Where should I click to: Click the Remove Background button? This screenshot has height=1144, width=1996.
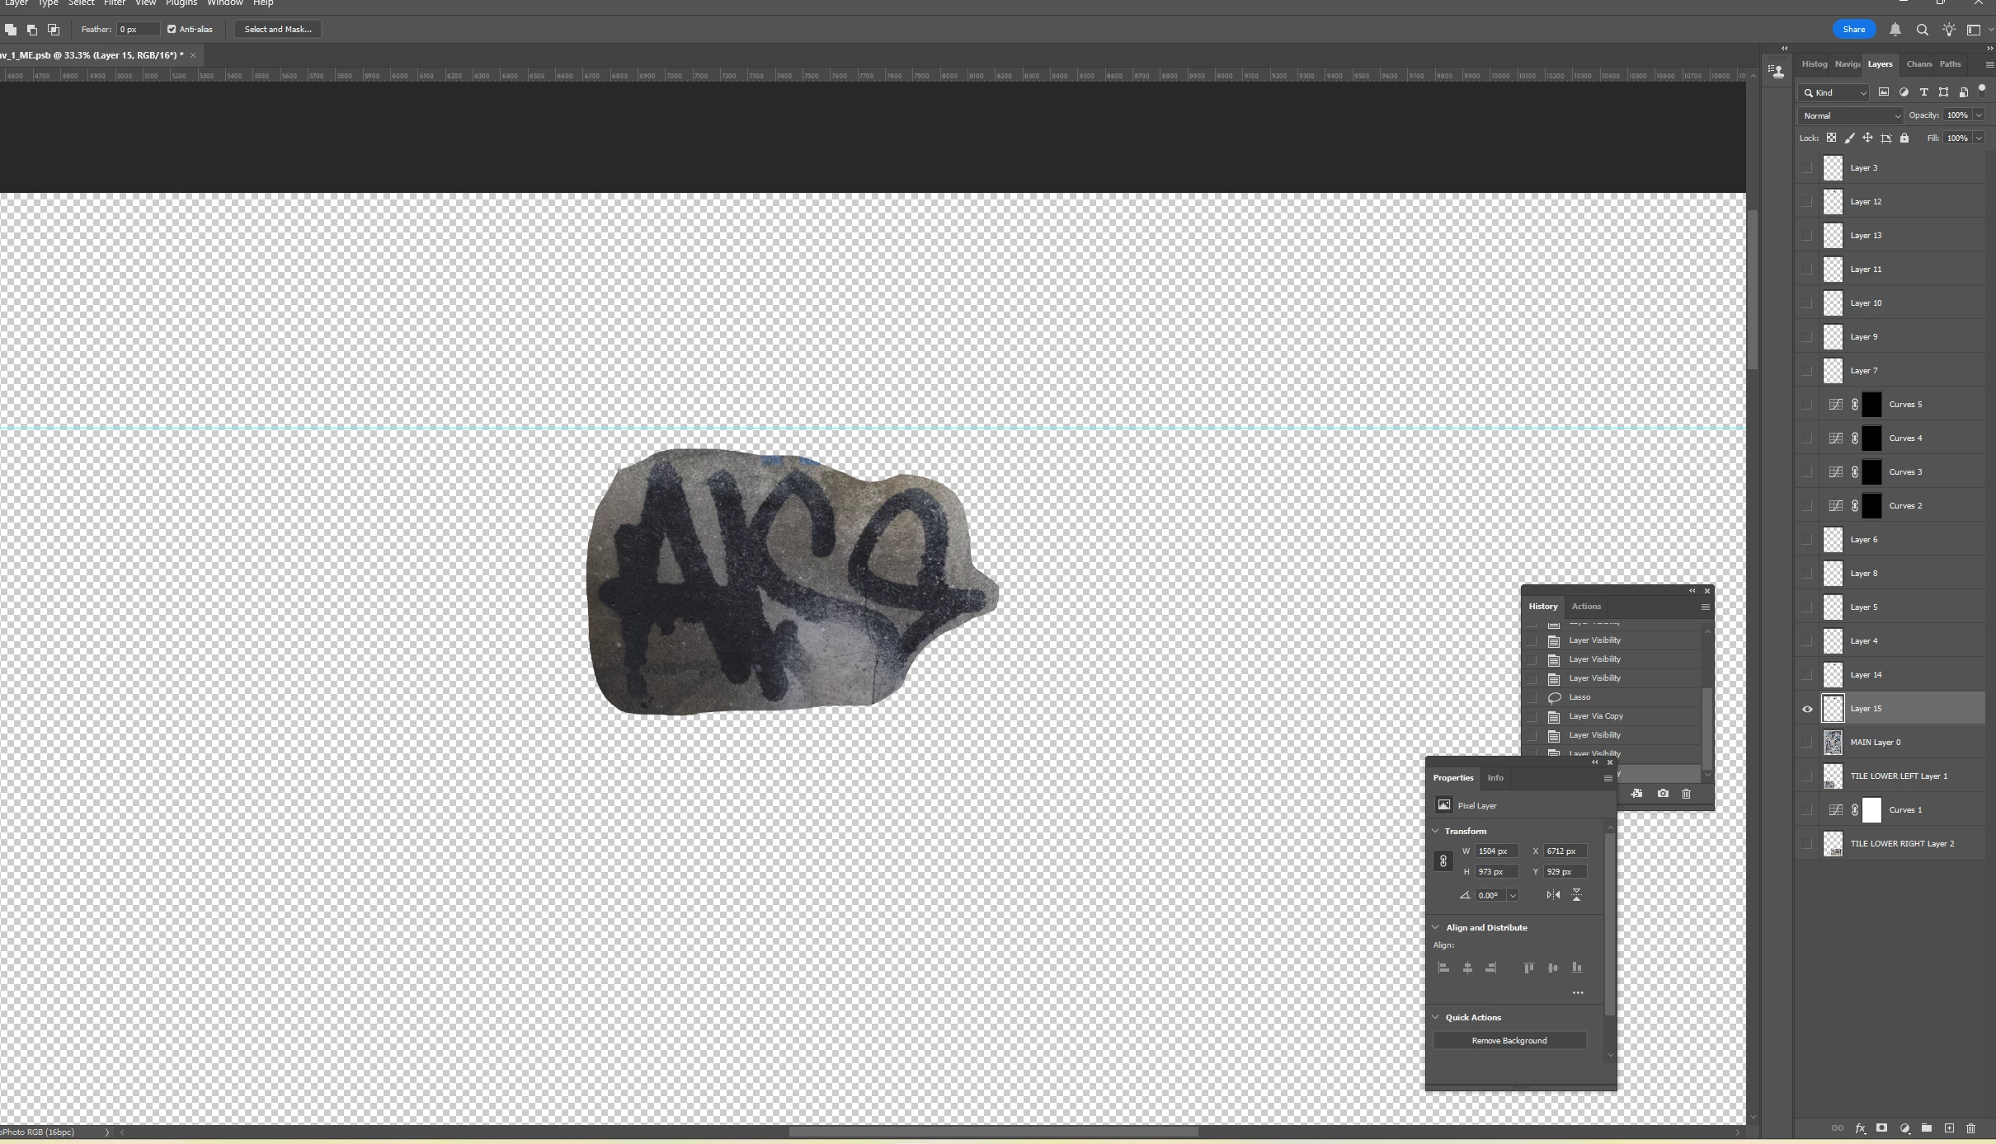pyautogui.click(x=1509, y=1041)
